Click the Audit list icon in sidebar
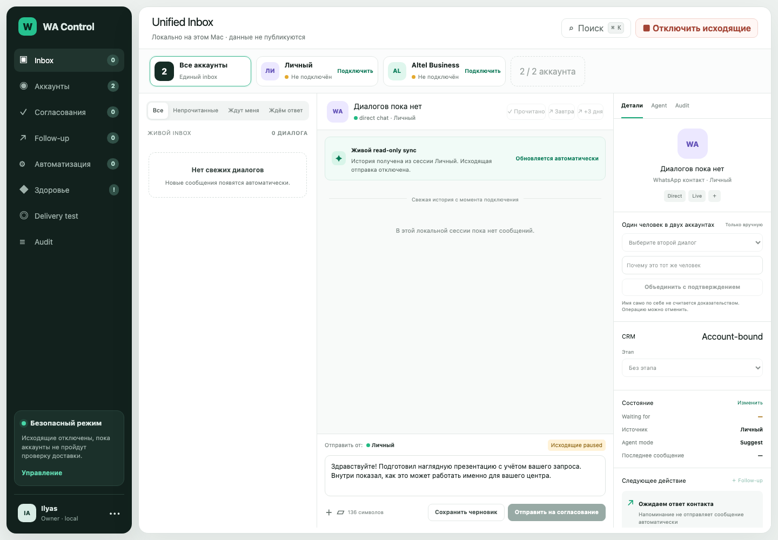The height and width of the screenshot is (540, 778). pyautogui.click(x=23, y=242)
